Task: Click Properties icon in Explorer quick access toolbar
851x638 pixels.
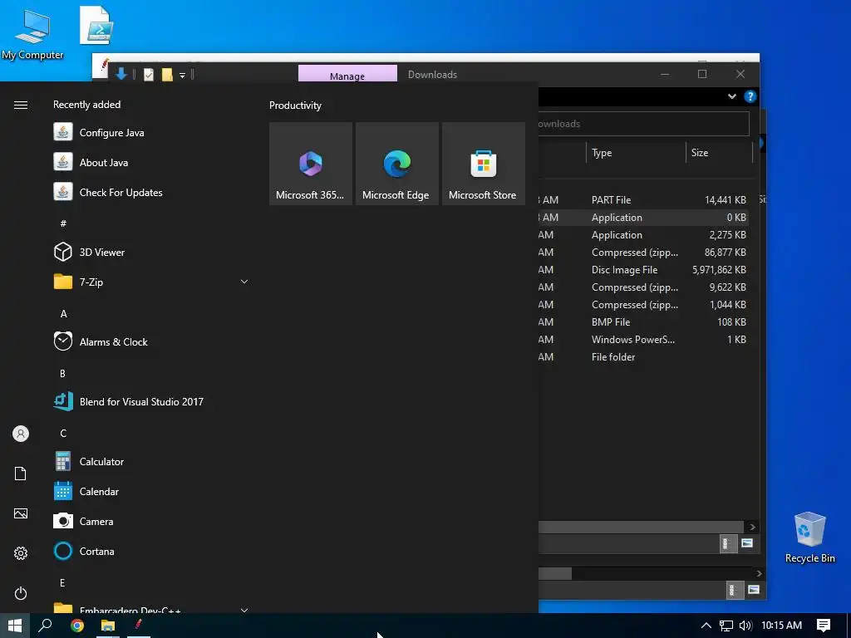Action: [x=148, y=74]
